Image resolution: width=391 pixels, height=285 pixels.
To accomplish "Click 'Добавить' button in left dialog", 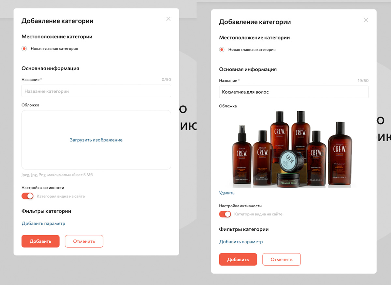I will pos(40,241).
